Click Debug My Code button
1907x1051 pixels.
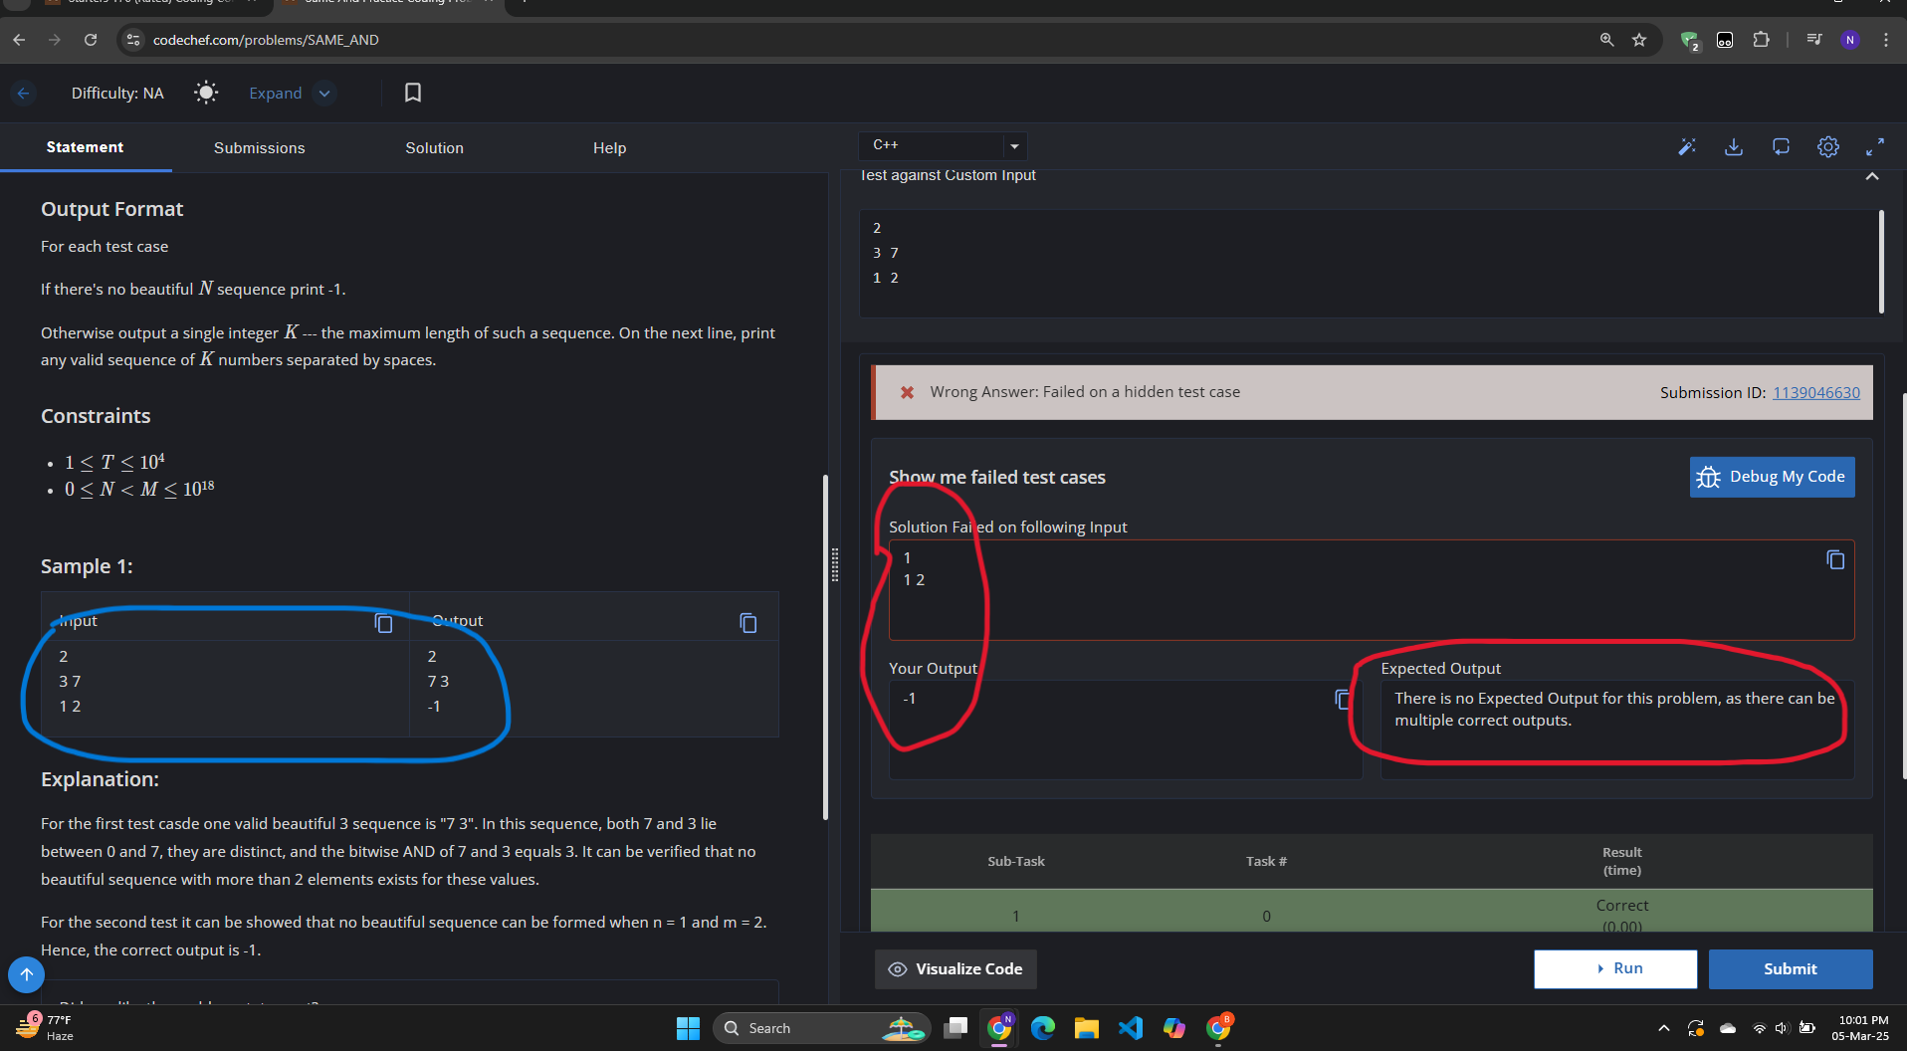pyautogui.click(x=1772, y=477)
